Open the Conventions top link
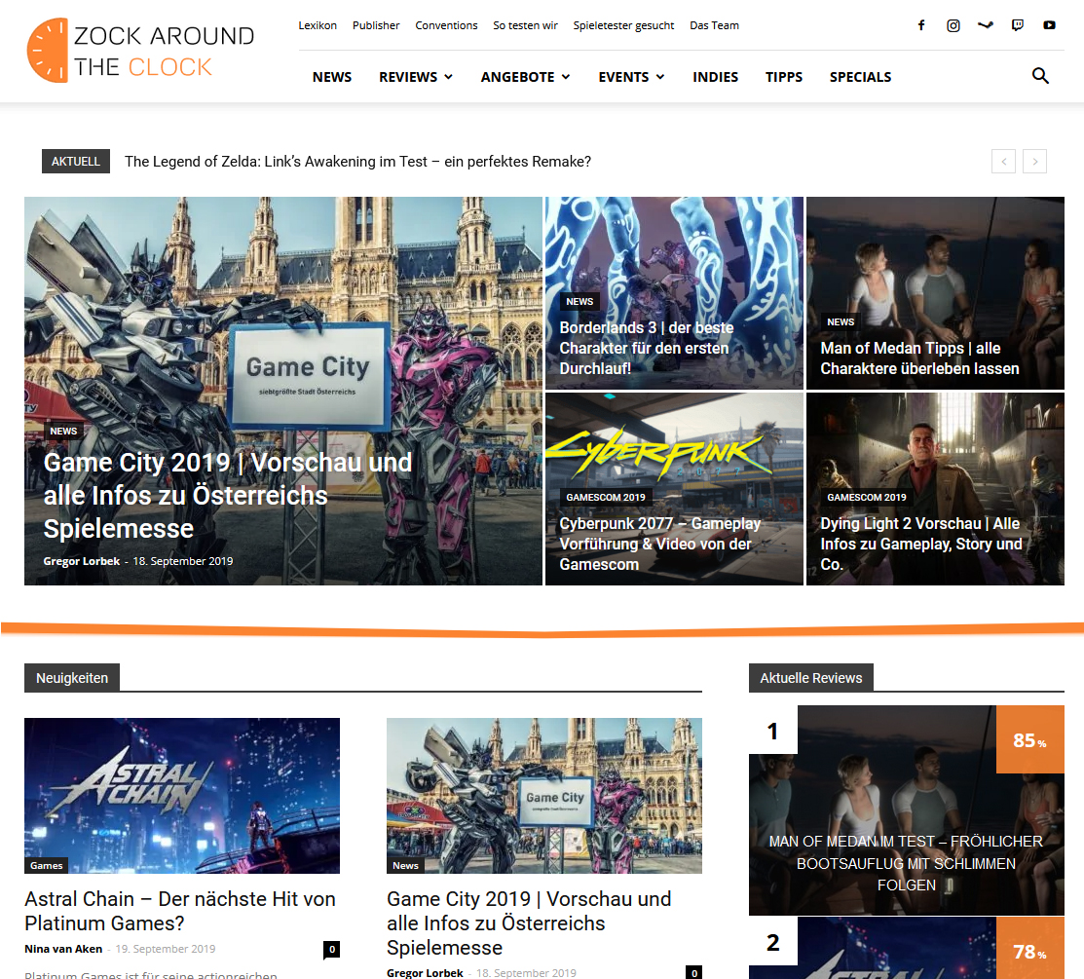1084x979 pixels. pyautogui.click(x=447, y=25)
